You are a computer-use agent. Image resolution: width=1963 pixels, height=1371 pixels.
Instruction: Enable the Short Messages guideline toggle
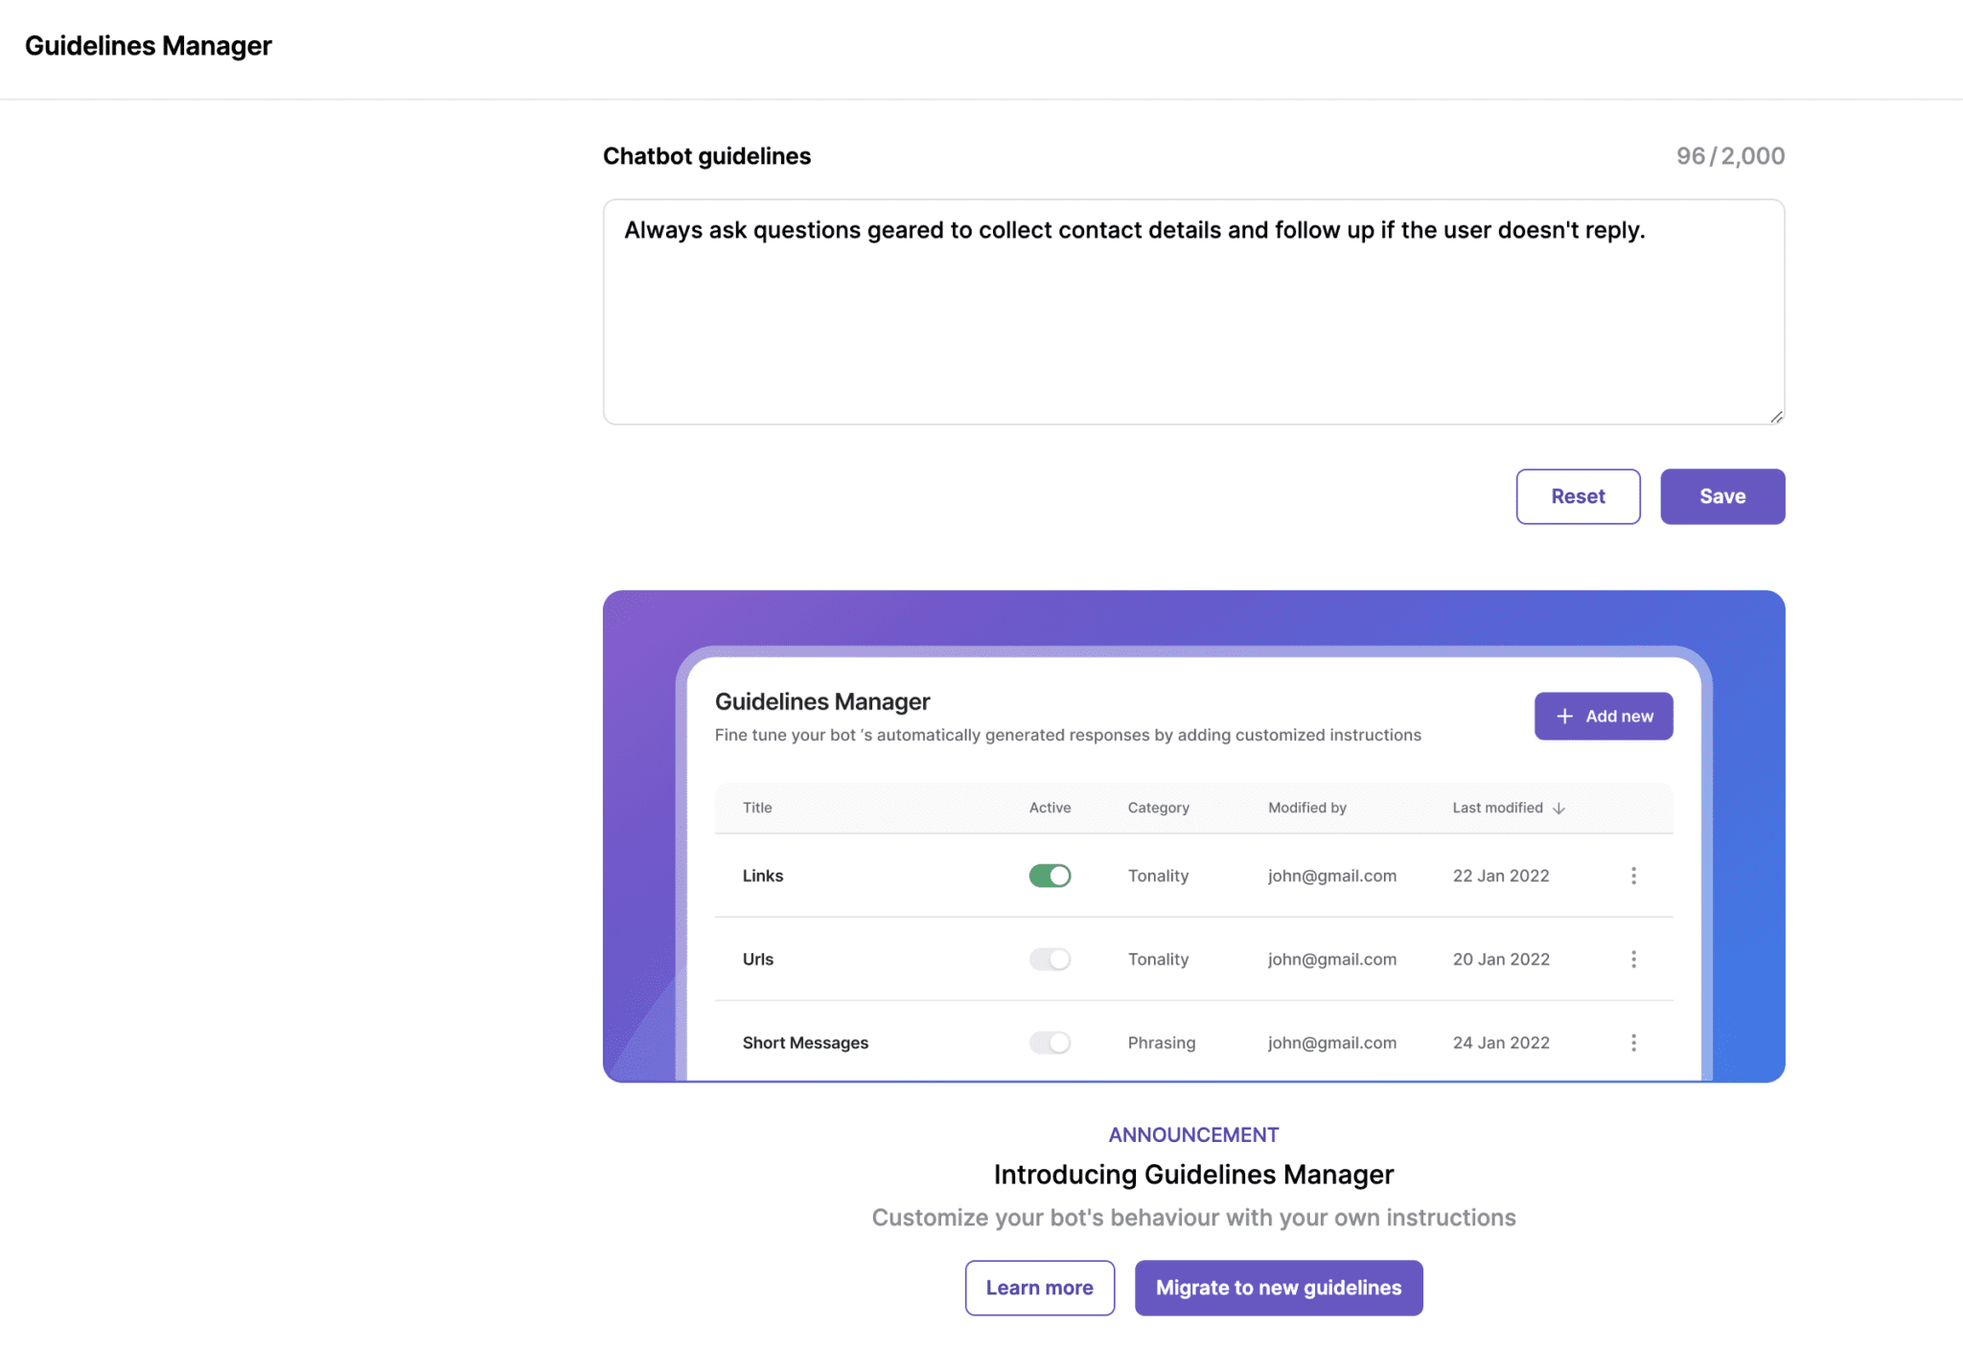1049,1042
